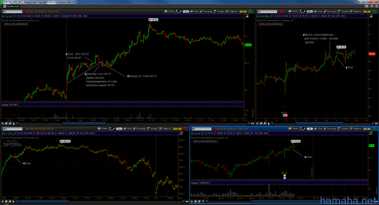Screen dimensions: 379x205
Task: Click the round list menu icon at top right
Action: [377, 6]
